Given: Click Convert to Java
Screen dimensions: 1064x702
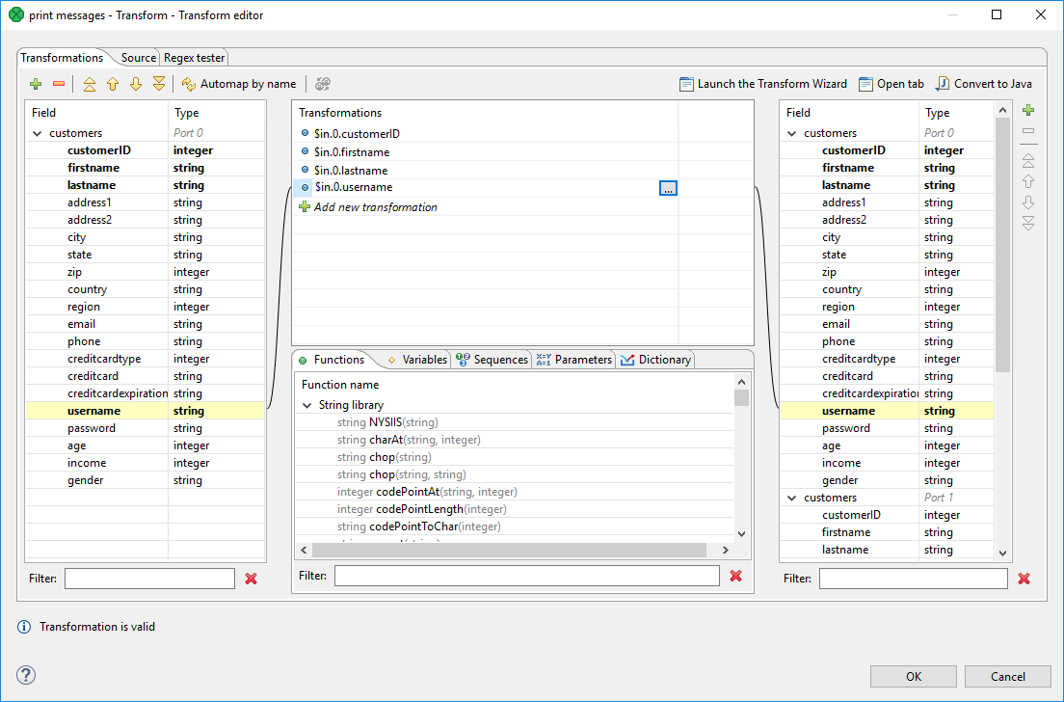Looking at the screenshot, I should (x=984, y=84).
